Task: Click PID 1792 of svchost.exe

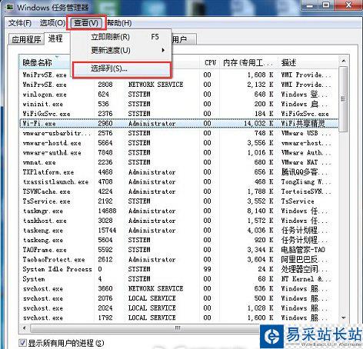Action: point(105,318)
